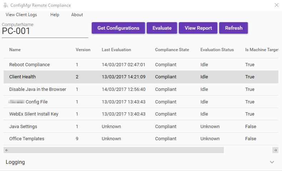Expand the Logging section chevron

[272, 162]
